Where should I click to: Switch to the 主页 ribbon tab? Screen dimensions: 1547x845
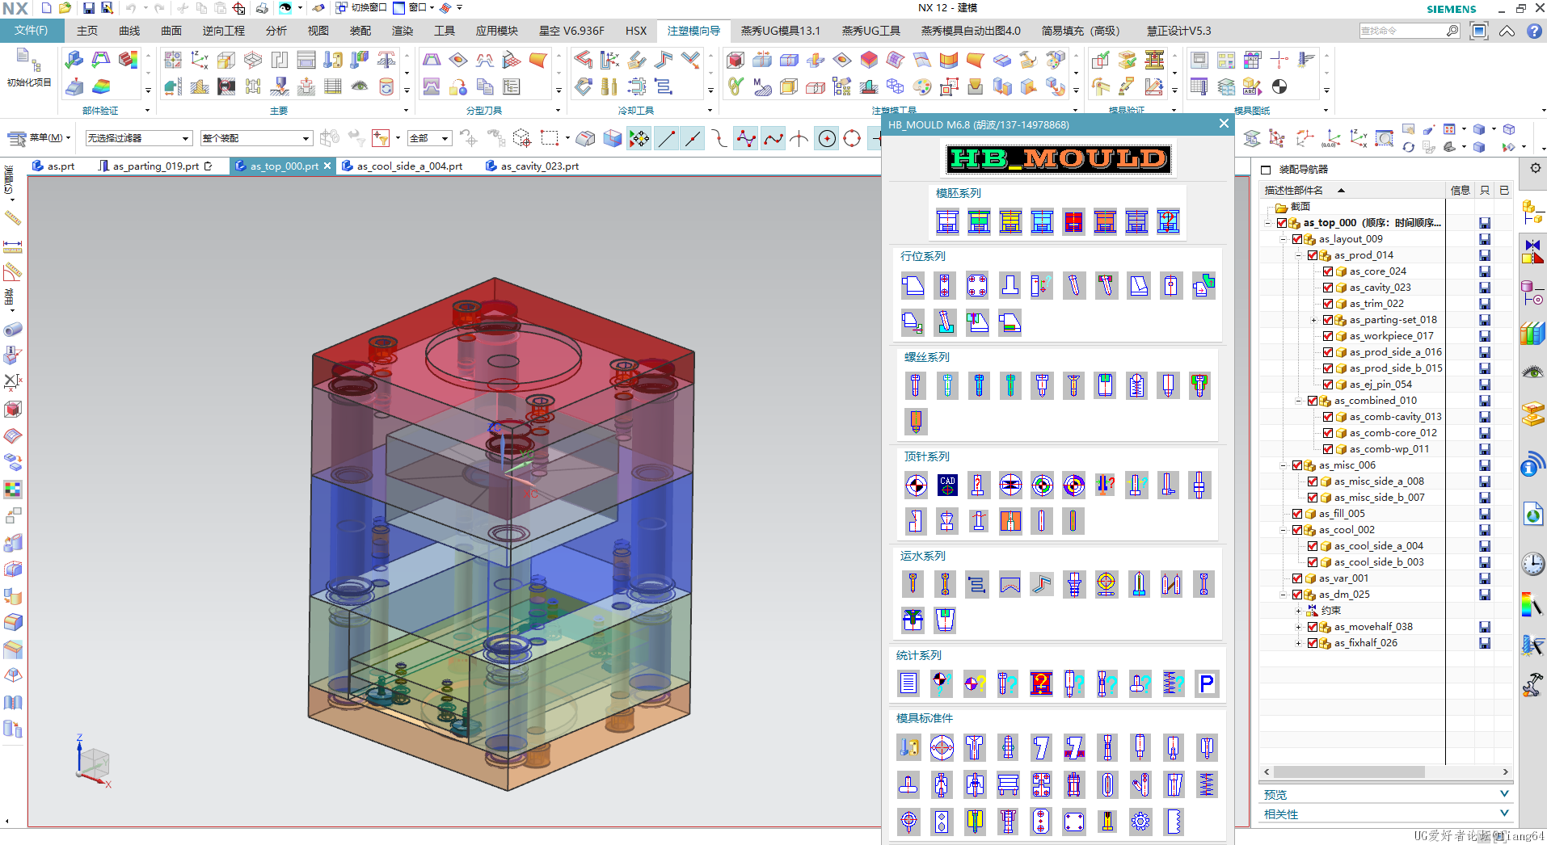click(87, 31)
